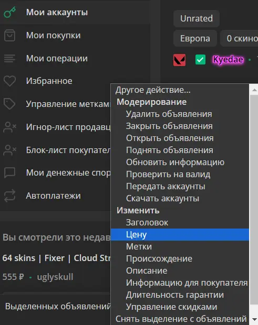Click the dropdown list scrollbar thumb

(x=254, y=200)
